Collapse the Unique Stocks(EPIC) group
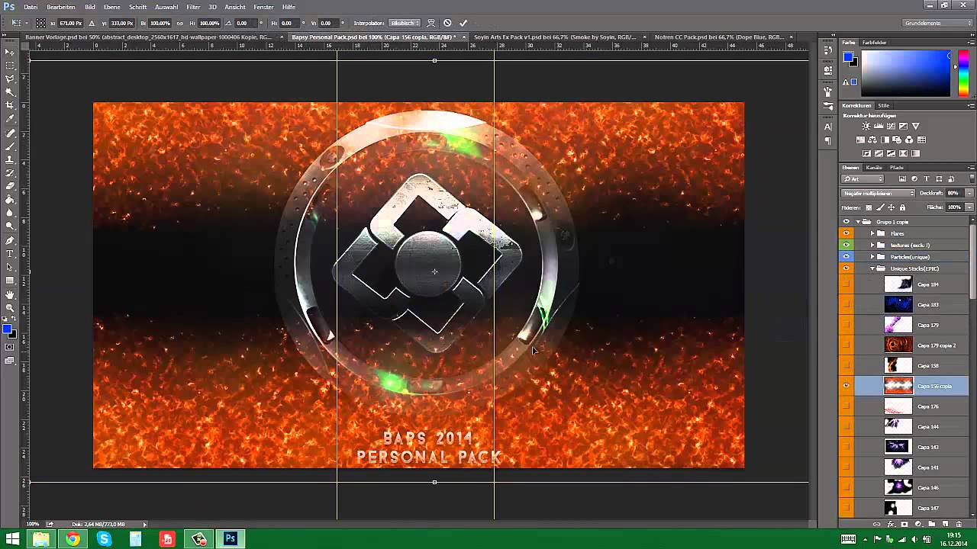 tap(872, 268)
